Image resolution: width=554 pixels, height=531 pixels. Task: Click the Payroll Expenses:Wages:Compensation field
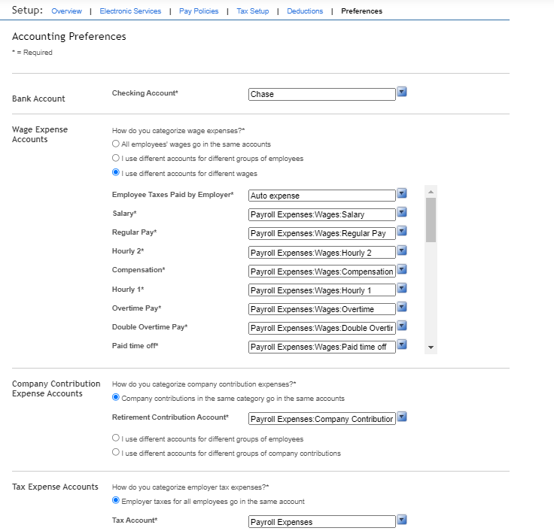(322, 272)
